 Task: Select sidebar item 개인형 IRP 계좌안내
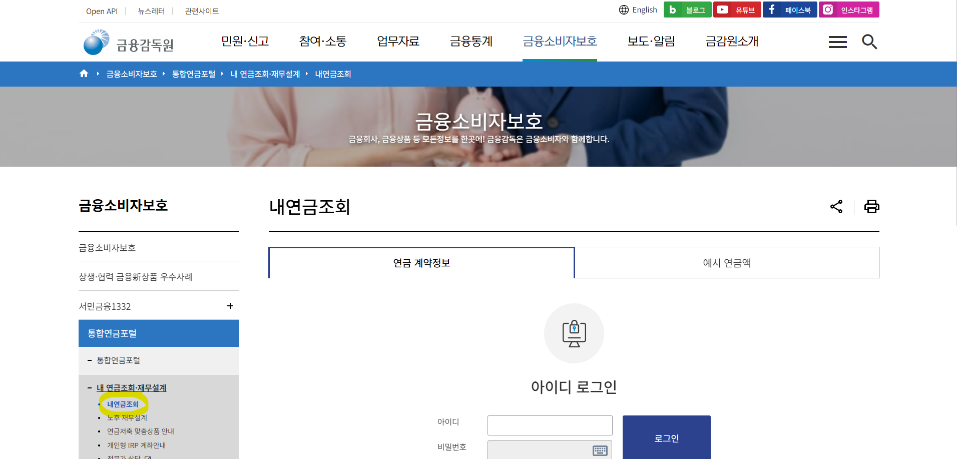coord(136,445)
